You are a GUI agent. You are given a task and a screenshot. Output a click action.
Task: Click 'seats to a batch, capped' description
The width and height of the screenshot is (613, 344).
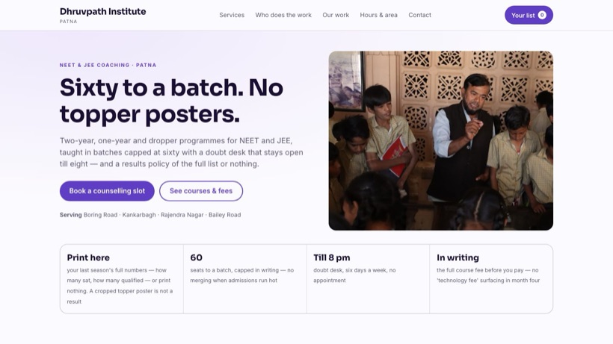click(x=241, y=275)
